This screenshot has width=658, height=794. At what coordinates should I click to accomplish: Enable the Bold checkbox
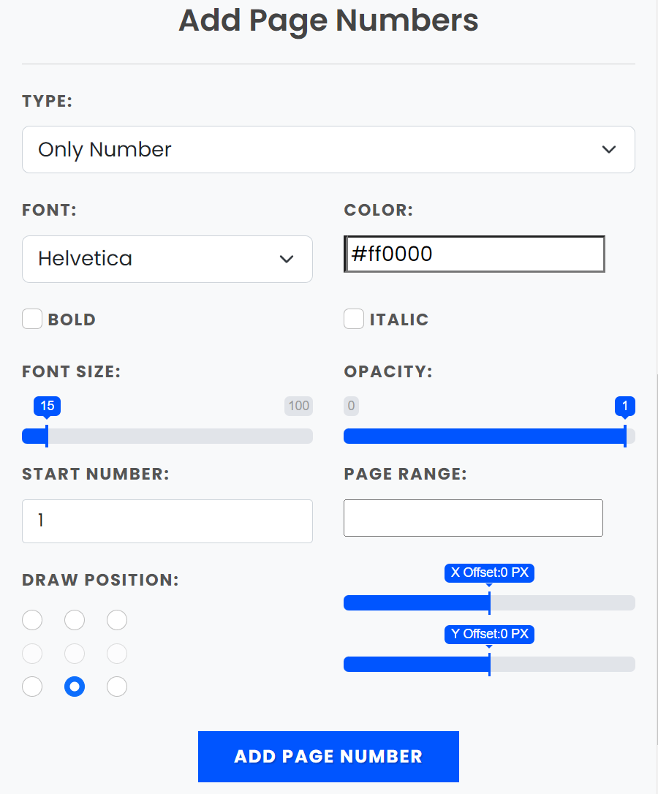pos(32,319)
